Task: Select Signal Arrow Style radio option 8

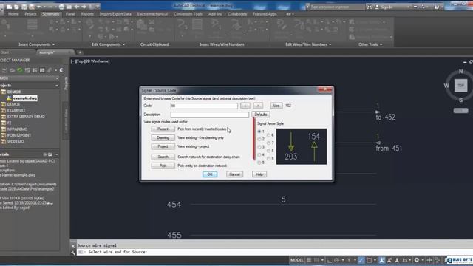Action: pyautogui.click(x=268, y=151)
